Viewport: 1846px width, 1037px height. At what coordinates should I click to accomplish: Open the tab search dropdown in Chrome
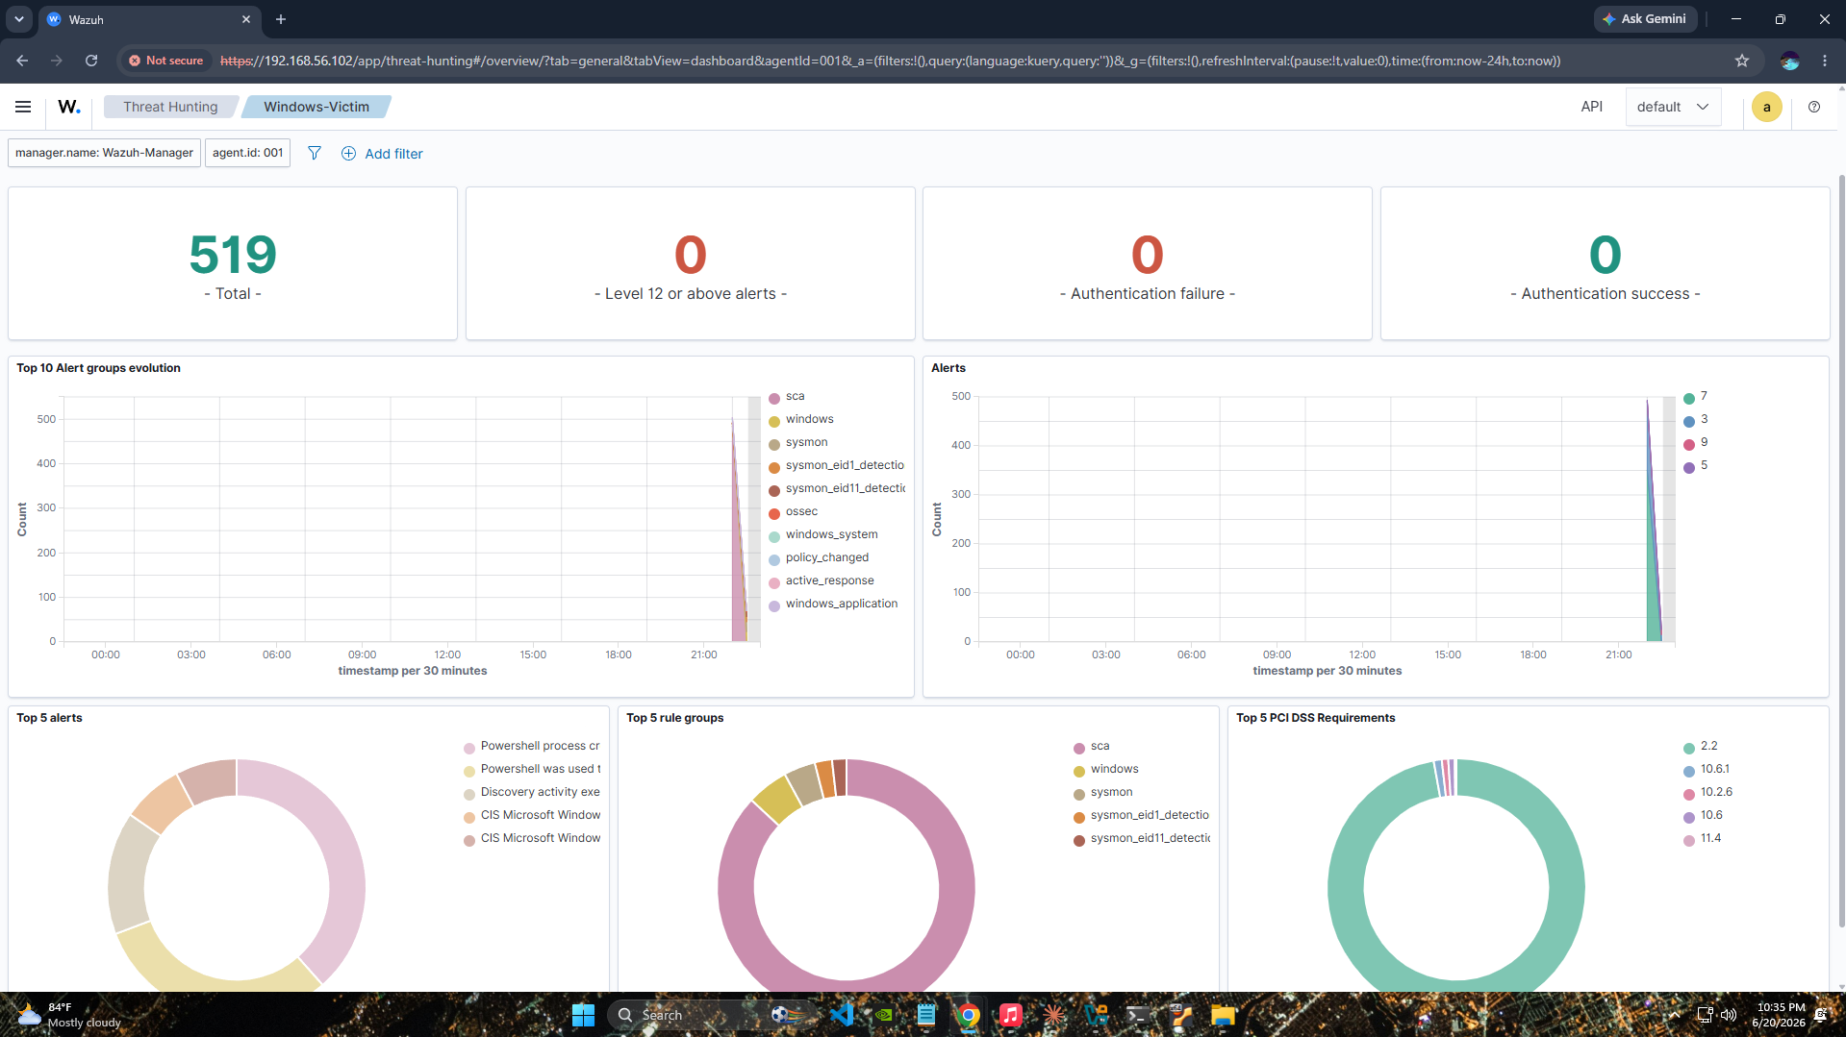[x=19, y=19]
